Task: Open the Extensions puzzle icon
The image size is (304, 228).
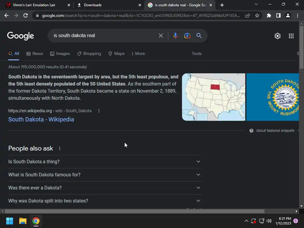Action: [269, 15]
